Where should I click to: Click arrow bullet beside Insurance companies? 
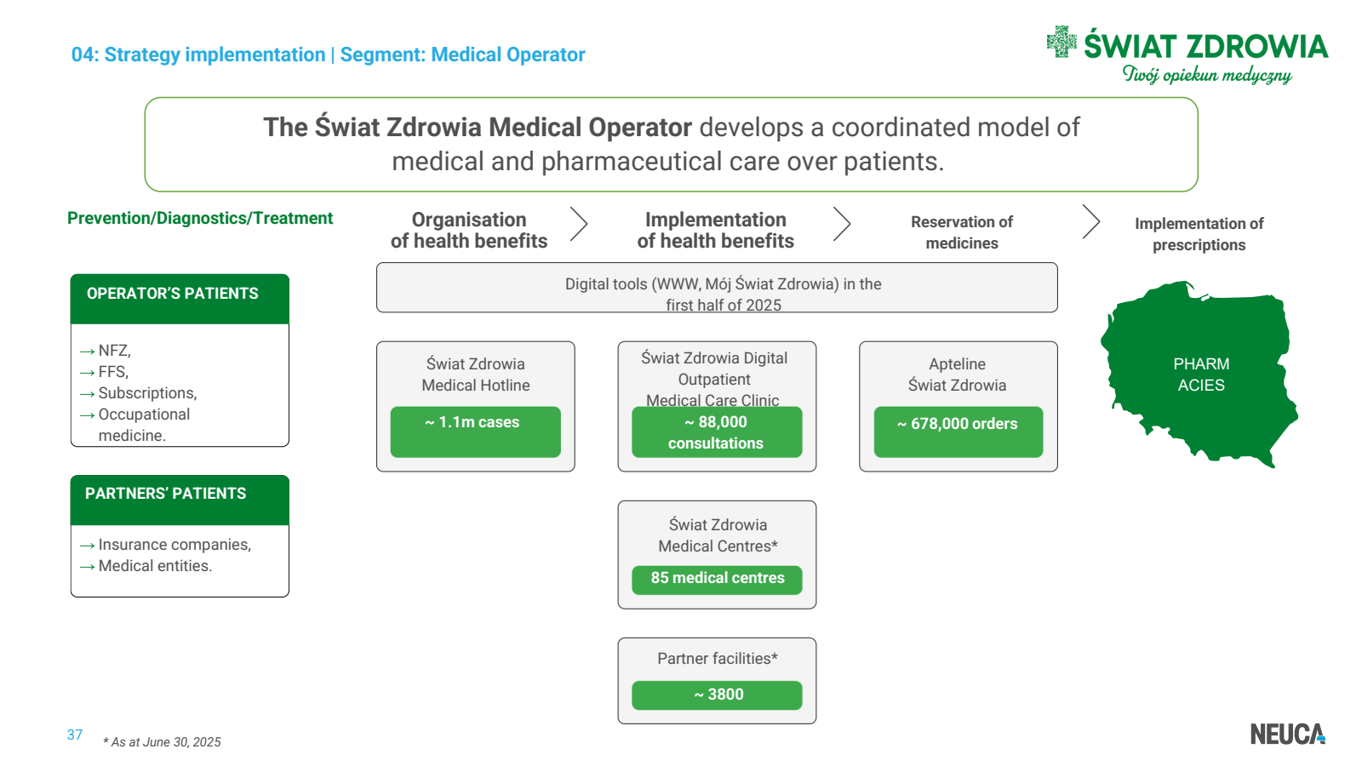pyautogui.click(x=88, y=545)
